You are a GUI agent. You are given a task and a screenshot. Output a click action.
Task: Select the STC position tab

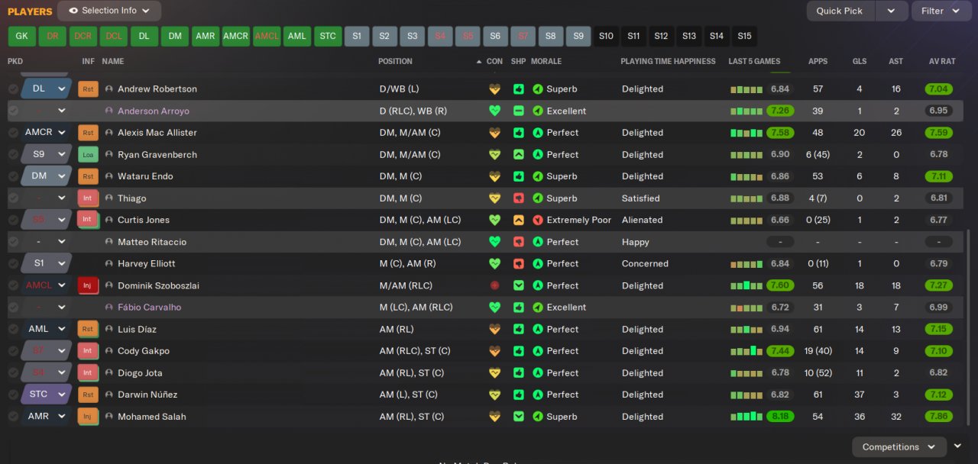pos(328,36)
